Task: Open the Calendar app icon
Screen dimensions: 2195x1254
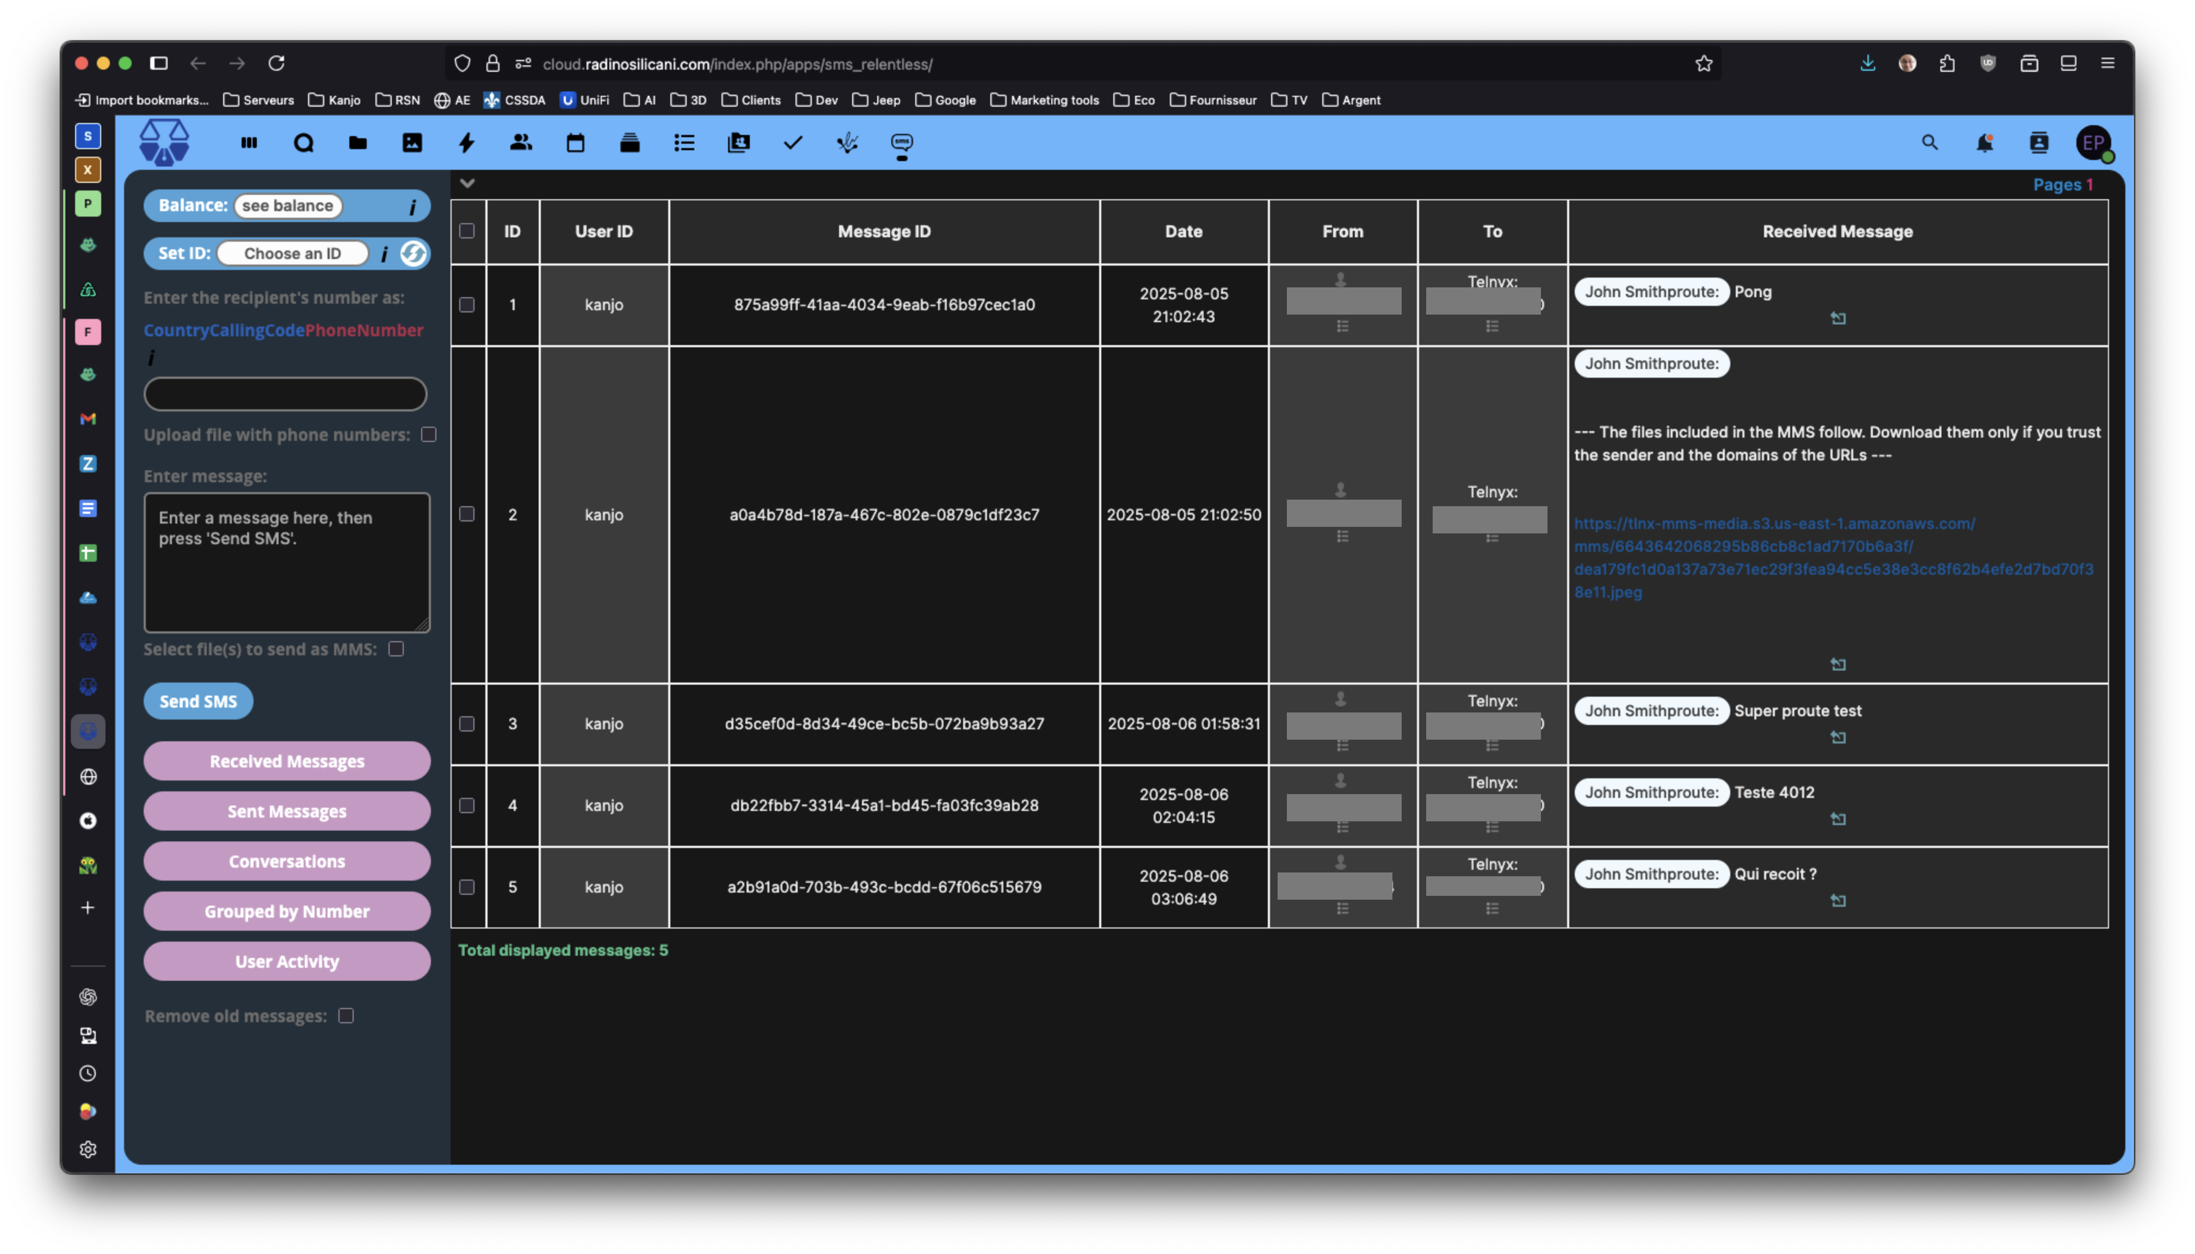Action: point(575,143)
